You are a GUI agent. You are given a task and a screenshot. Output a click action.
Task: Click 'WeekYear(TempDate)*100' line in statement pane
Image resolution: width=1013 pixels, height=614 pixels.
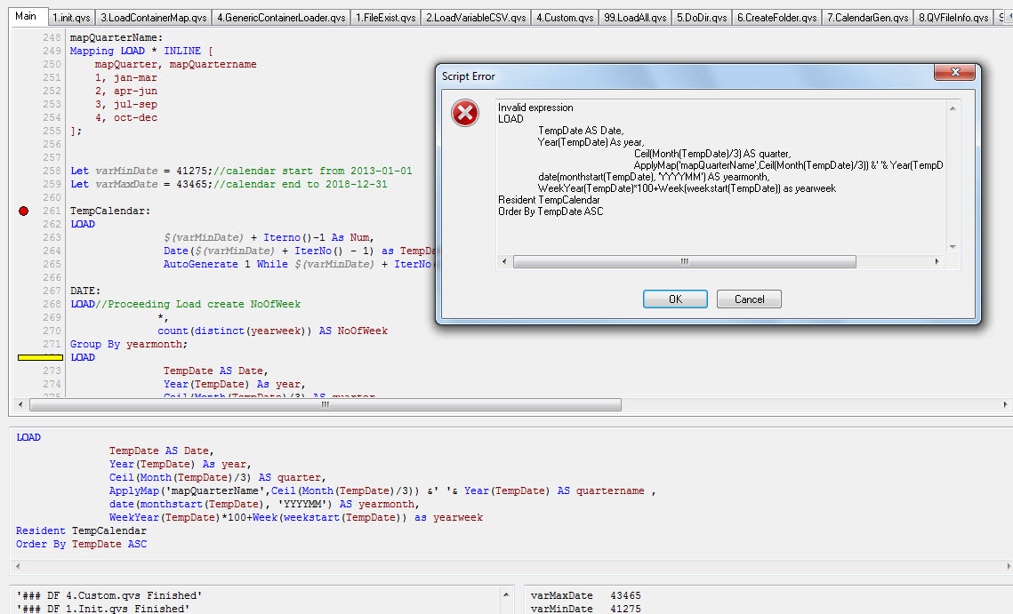pyautogui.click(x=296, y=517)
